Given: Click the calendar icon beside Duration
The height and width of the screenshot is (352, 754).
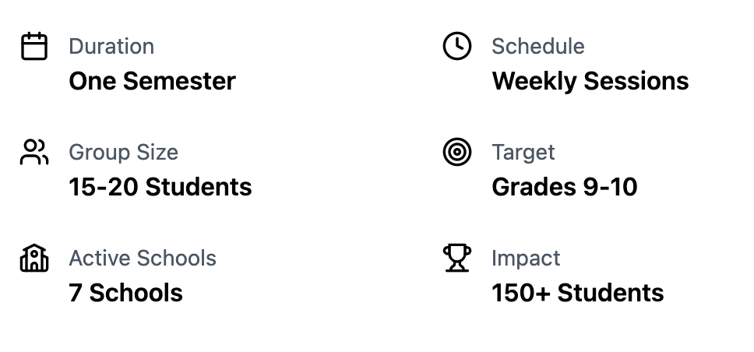Looking at the screenshot, I should point(33,47).
